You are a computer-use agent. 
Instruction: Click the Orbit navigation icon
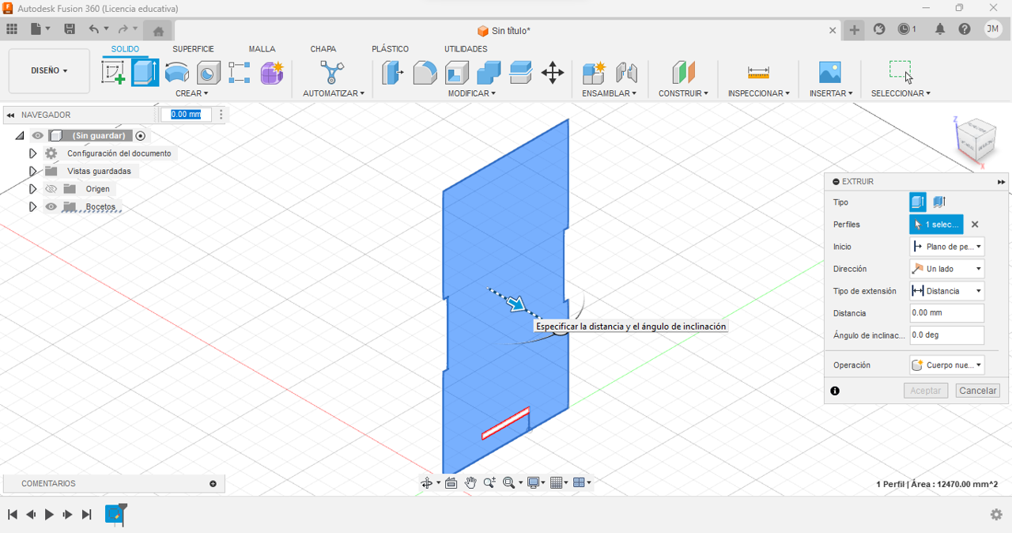click(427, 482)
